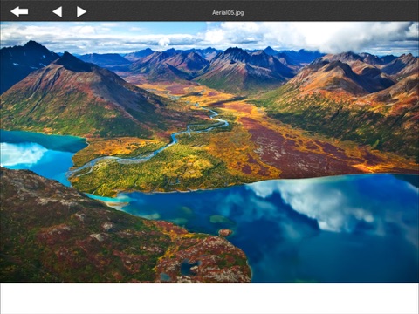This screenshot has height=314, width=419.
Task: Show previous image with left triangle
Action: 58,11
